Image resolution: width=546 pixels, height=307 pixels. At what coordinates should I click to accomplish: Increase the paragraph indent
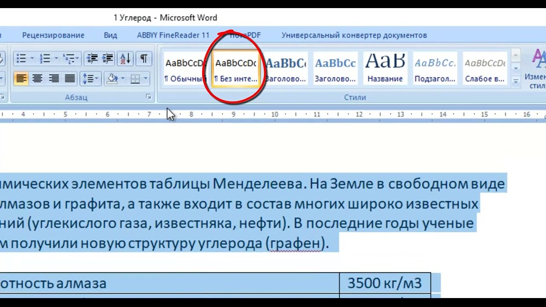click(107, 58)
